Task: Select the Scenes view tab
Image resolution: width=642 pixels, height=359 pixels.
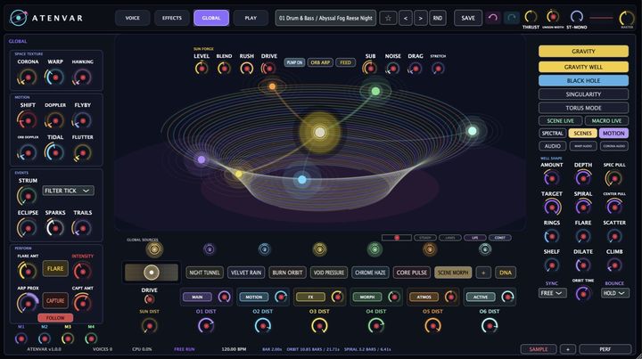Action: [582, 134]
